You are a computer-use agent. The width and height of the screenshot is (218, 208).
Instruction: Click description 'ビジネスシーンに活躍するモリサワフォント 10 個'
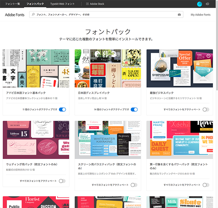(x=176, y=98)
